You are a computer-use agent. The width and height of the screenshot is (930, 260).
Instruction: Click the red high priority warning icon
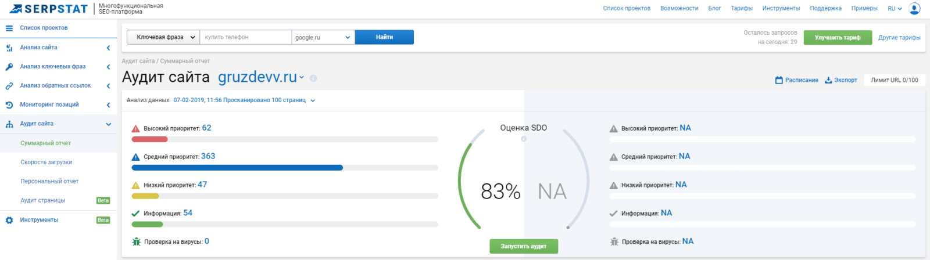coord(135,129)
